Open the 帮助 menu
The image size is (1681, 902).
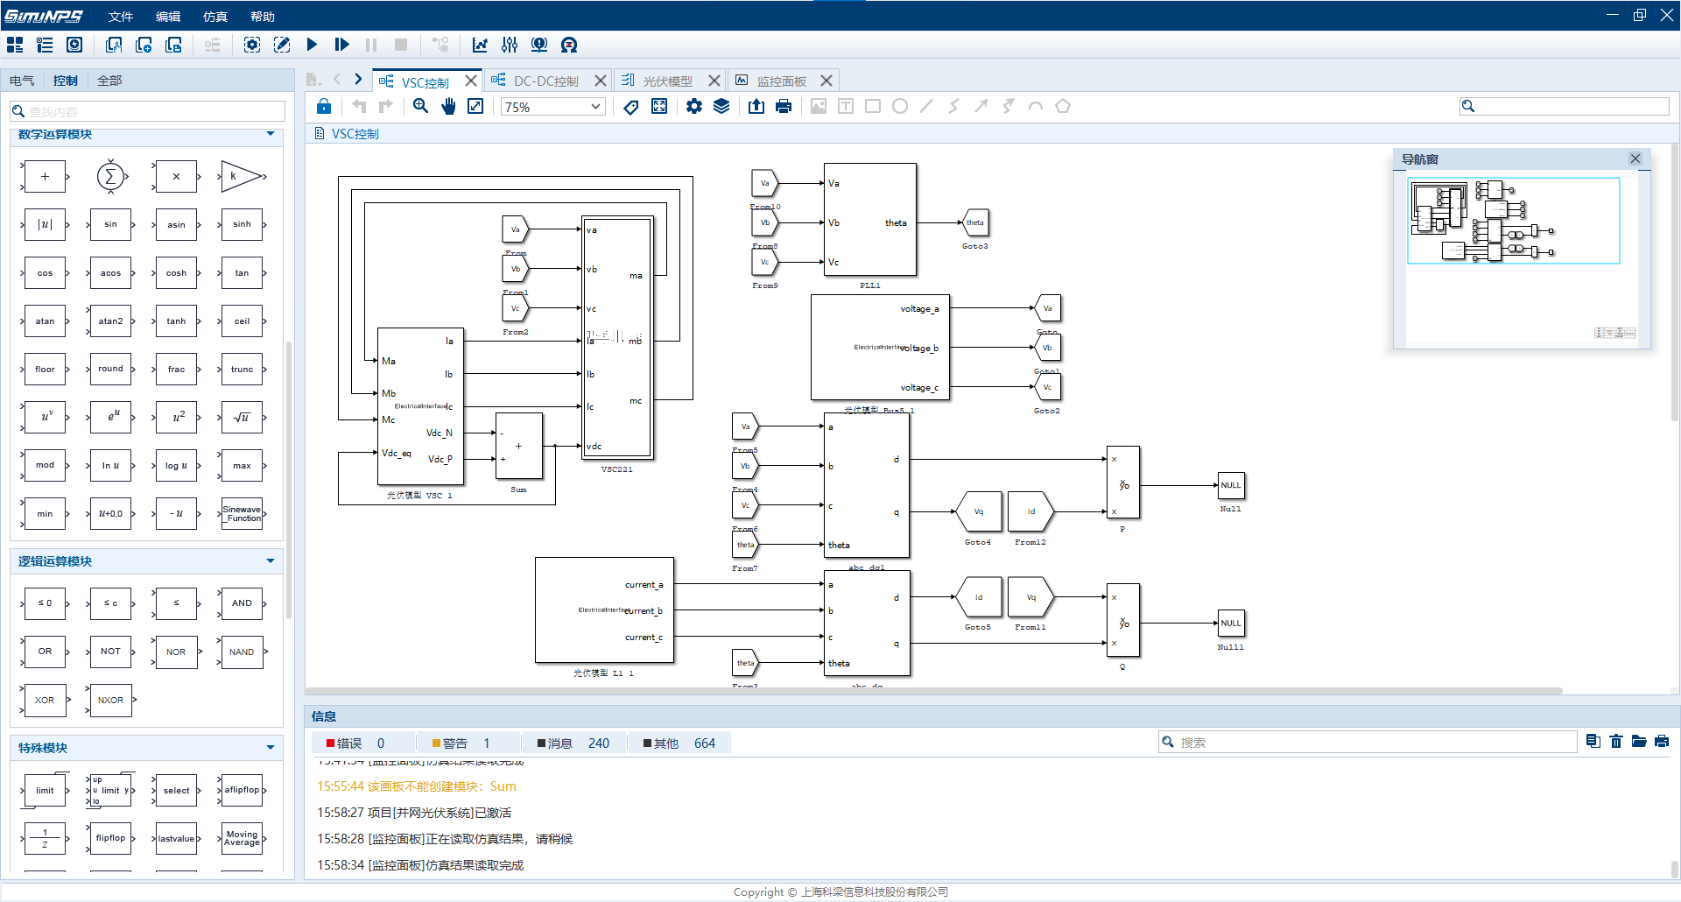[263, 17]
